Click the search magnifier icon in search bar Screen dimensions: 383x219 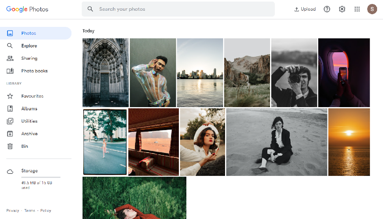[90, 9]
